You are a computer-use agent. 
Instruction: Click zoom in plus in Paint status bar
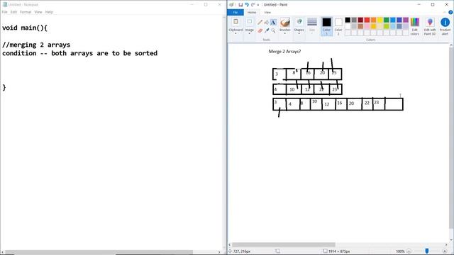(x=445, y=251)
